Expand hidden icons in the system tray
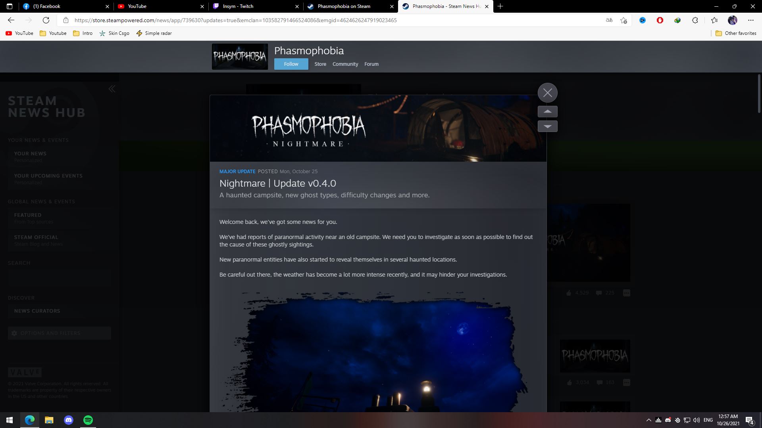This screenshot has height=428, width=762. tap(649, 420)
